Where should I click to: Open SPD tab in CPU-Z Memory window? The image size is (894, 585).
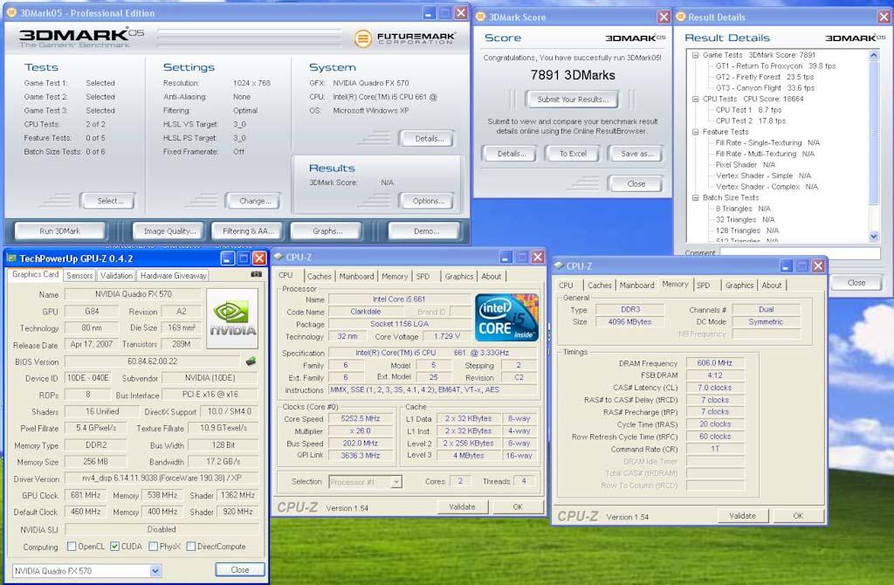coord(703,286)
